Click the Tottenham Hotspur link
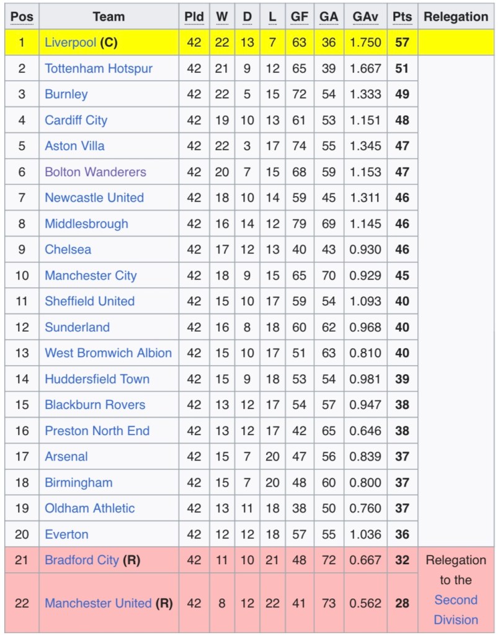 [98, 68]
